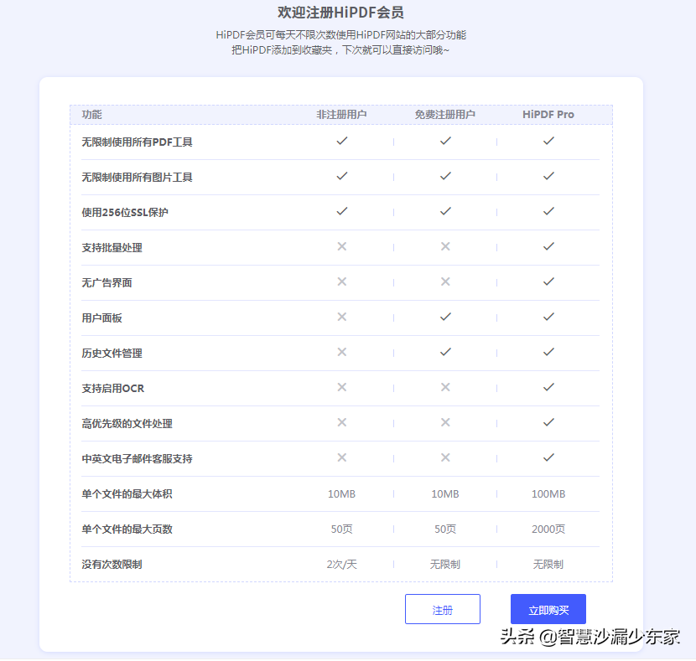Click the 无限制使用所有PDF工具 row label

coord(138,142)
